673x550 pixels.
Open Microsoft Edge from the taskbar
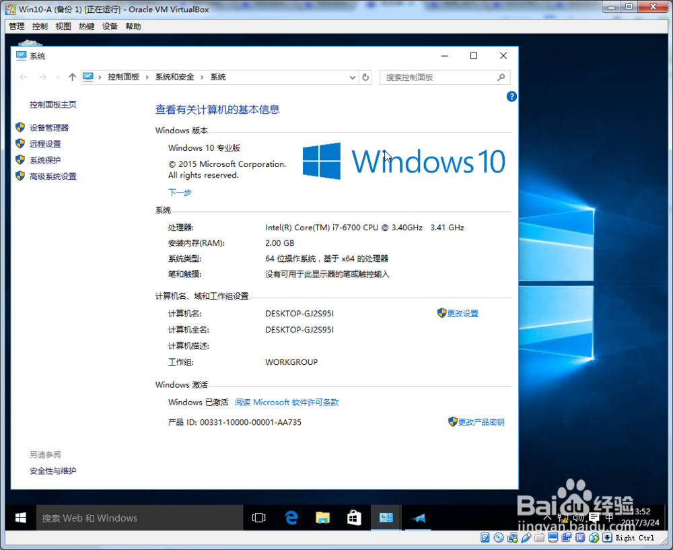click(x=291, y=518)
